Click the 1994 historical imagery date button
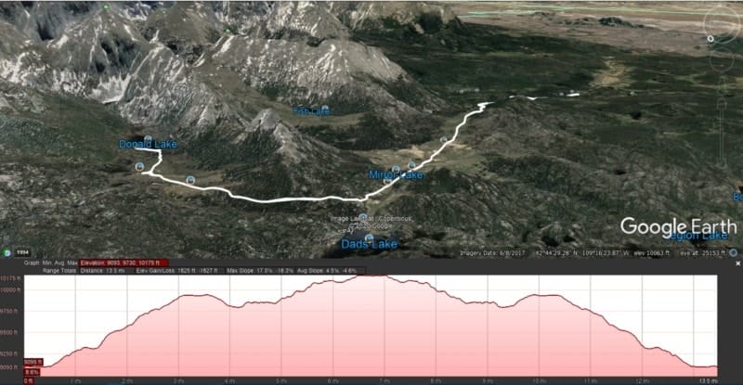This screenshot has height=385, width=743. [22, 253]
